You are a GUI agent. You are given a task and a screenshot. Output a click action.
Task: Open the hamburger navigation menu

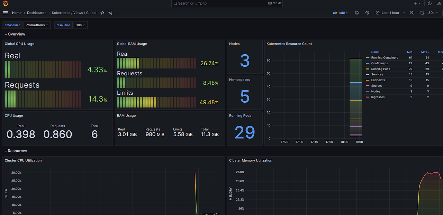point(5,13)
